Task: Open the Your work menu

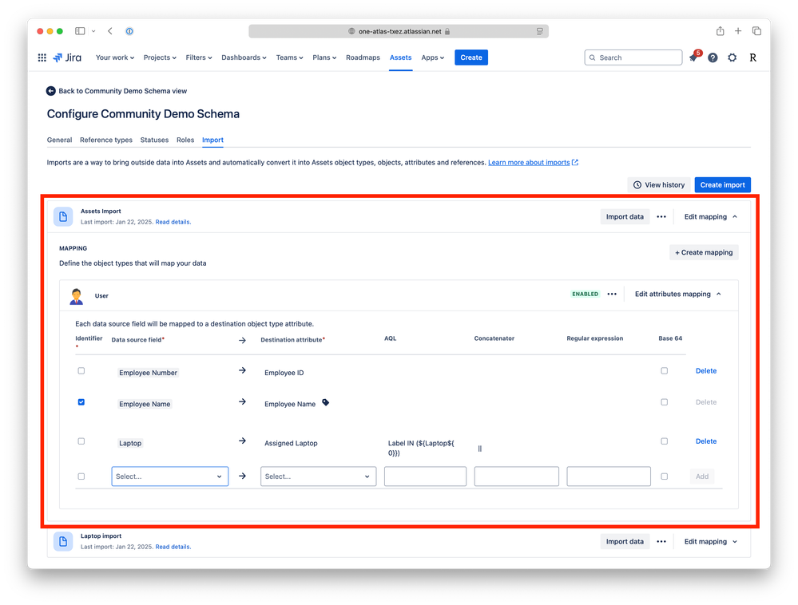Action: [x=114, y=57]
